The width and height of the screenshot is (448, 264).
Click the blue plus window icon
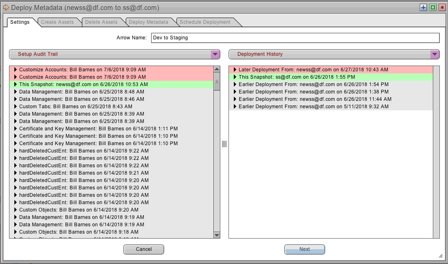pos(423,7)
